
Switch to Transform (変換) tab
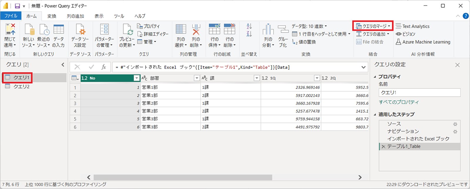pos(52,16)
